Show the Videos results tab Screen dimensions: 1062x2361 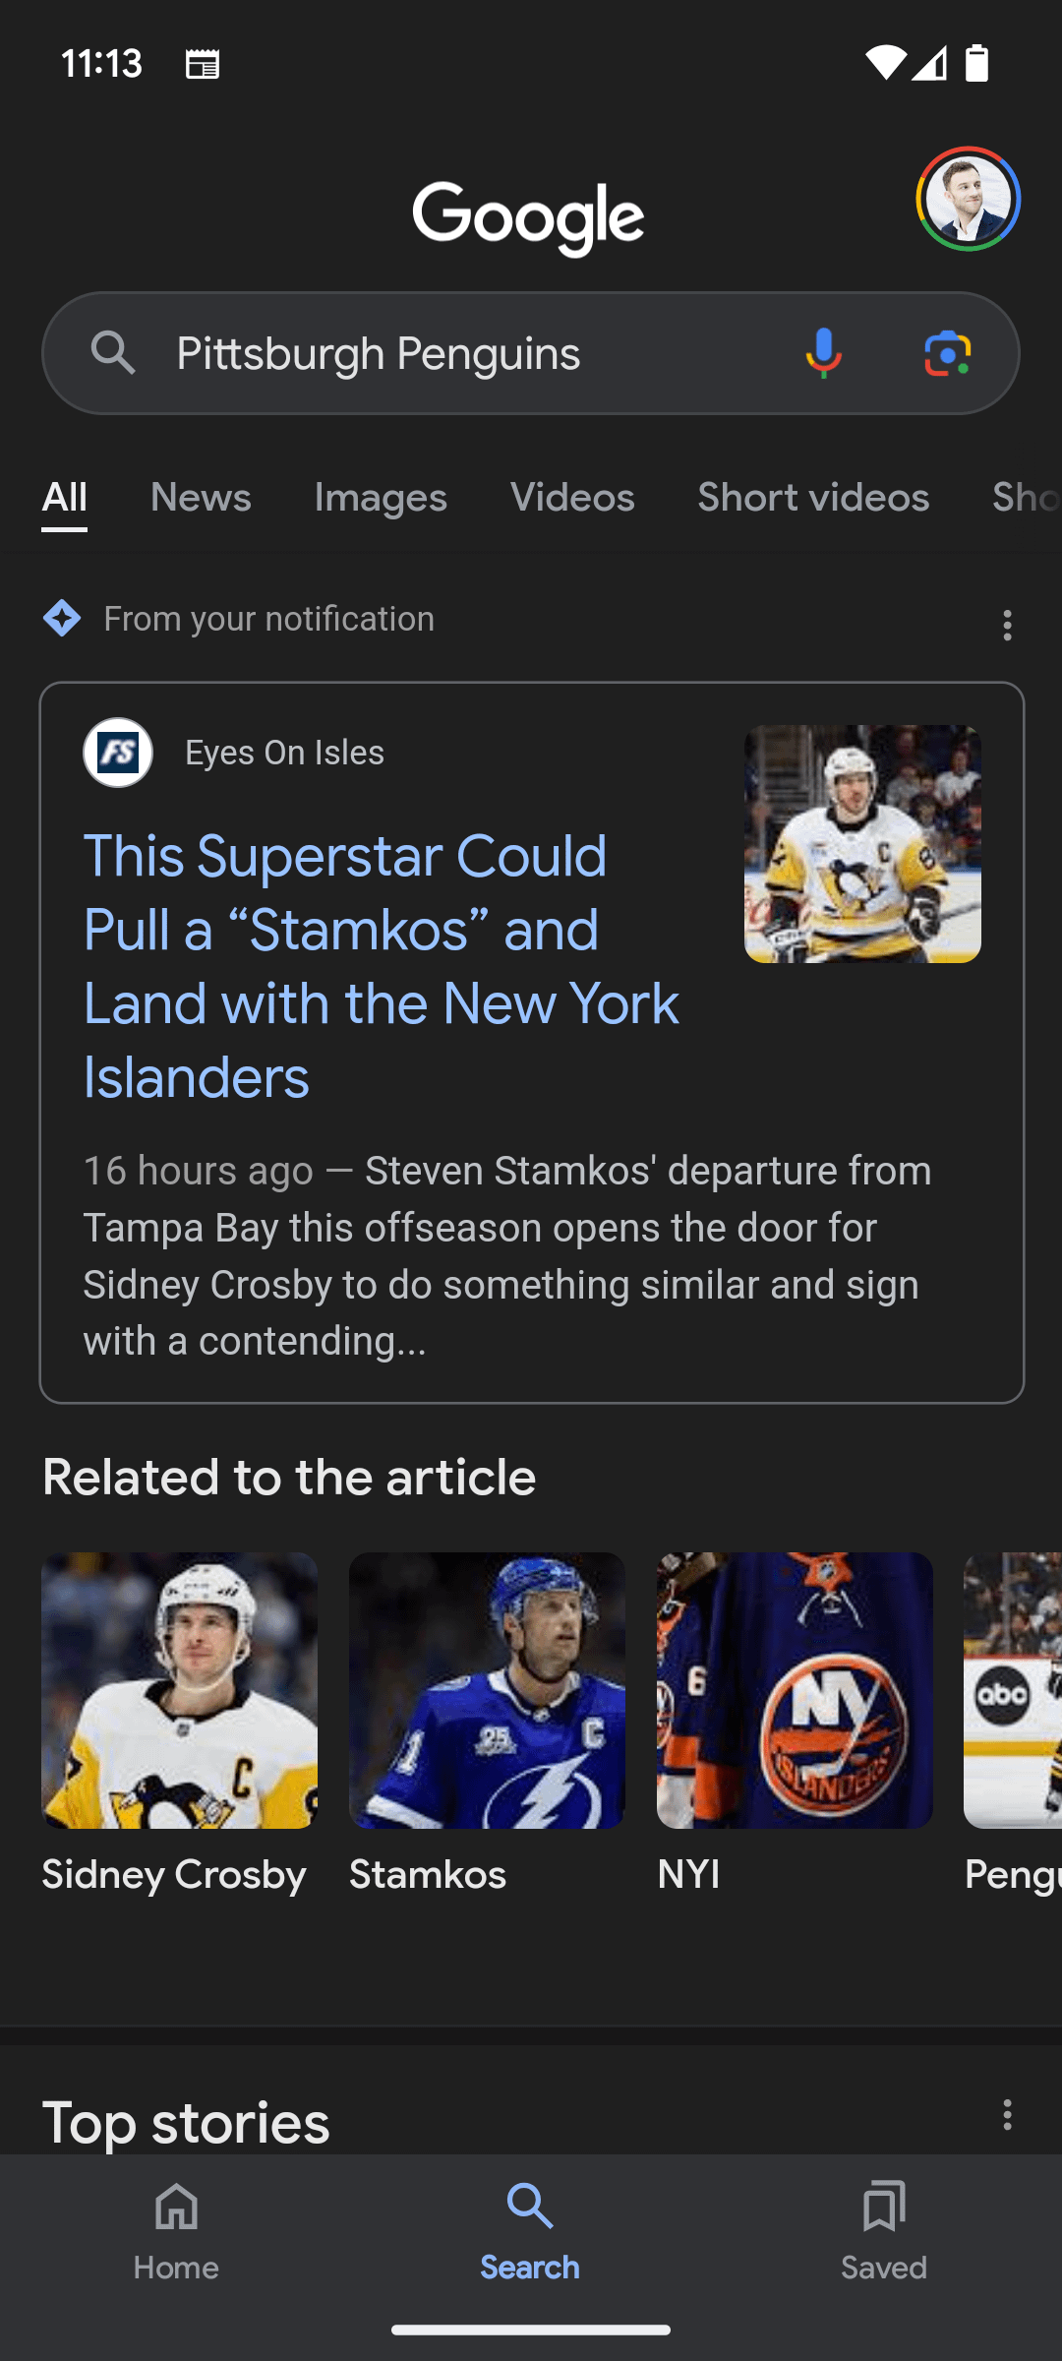572,498
